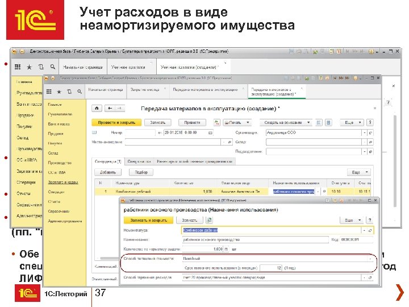Click Записать button in Назначения использования dialog
The image size is (409, 307).
(x=189, y=221)
